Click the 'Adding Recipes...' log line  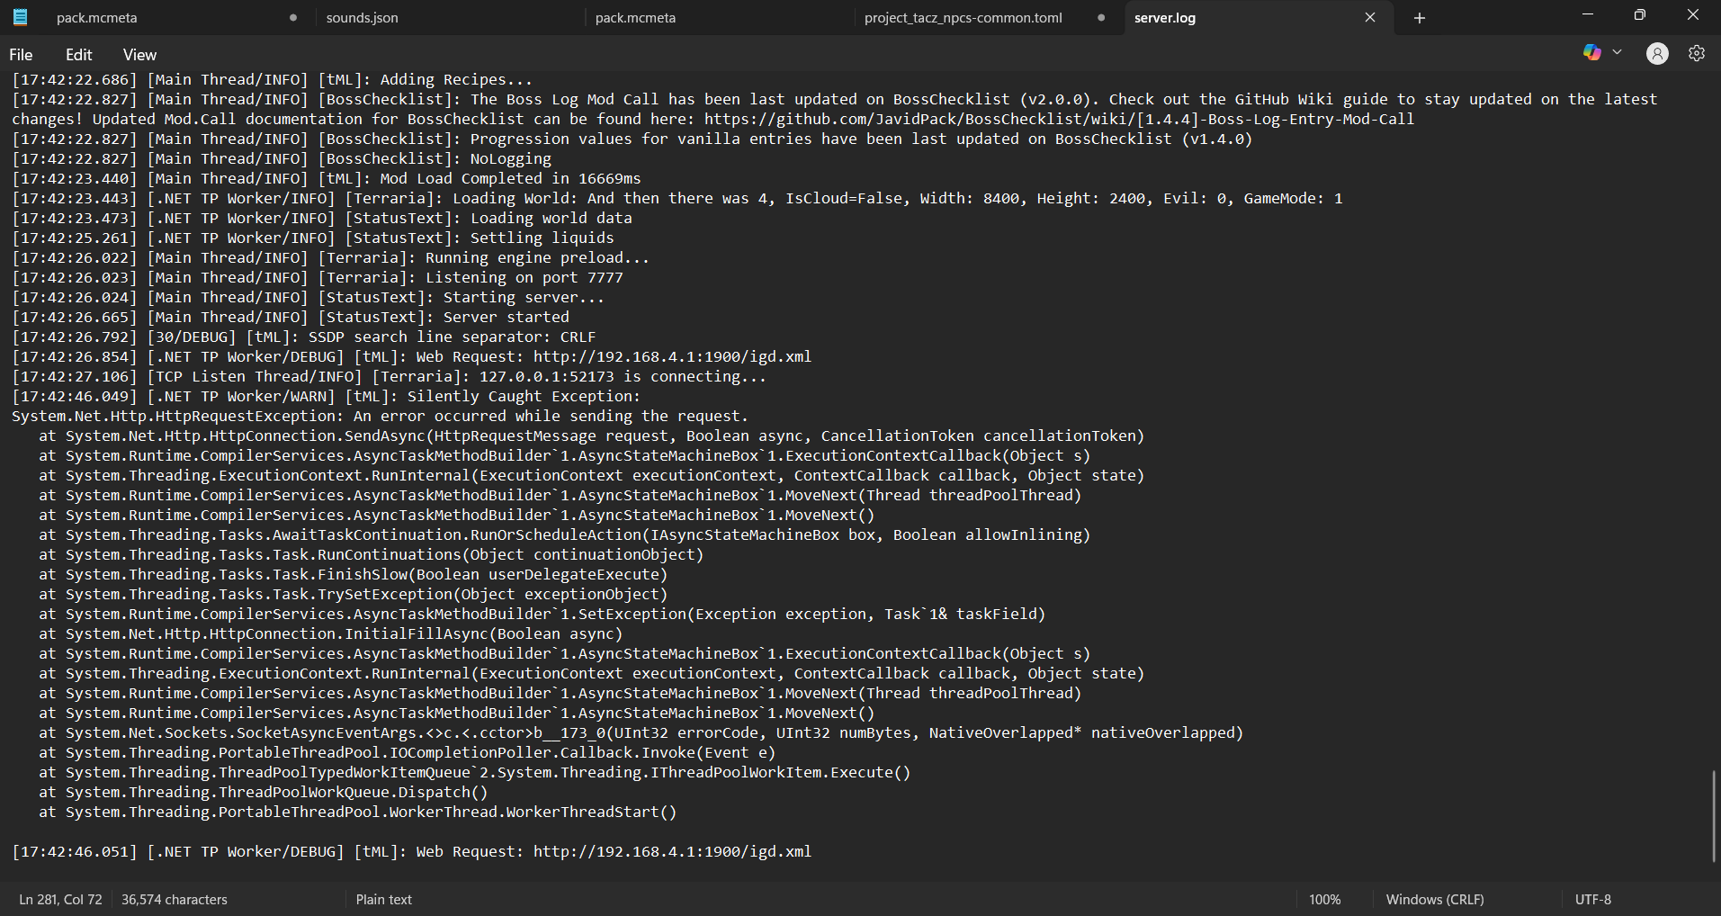tap(272, 80)
